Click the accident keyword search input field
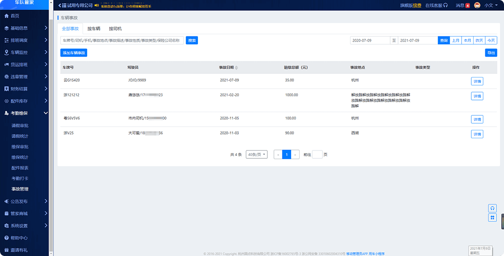The image size is (504, 256). [x=122, y=41]
